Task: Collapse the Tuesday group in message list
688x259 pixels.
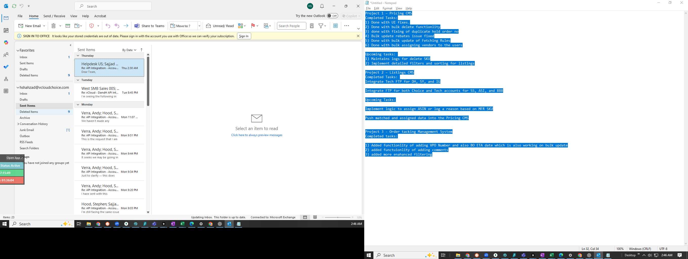Action: coord(78,80)
